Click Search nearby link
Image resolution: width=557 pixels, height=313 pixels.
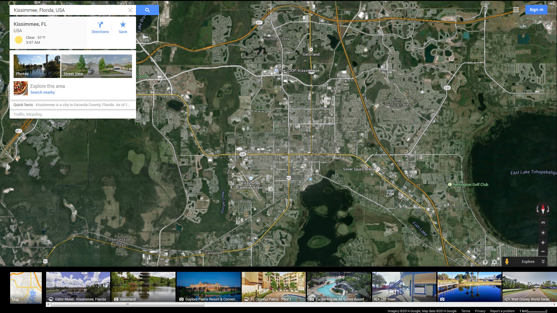[42, 92]
